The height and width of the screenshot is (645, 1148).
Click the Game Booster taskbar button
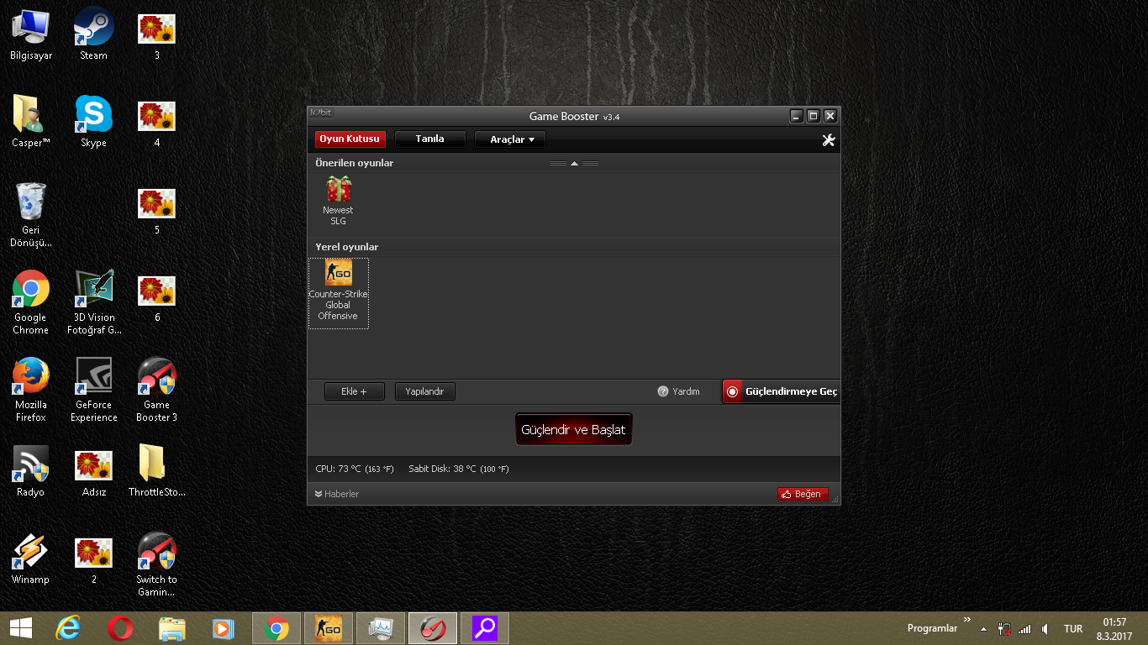433,628
